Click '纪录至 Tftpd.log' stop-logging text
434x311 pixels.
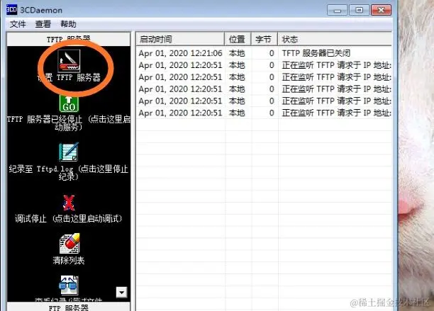pos(69,172)
